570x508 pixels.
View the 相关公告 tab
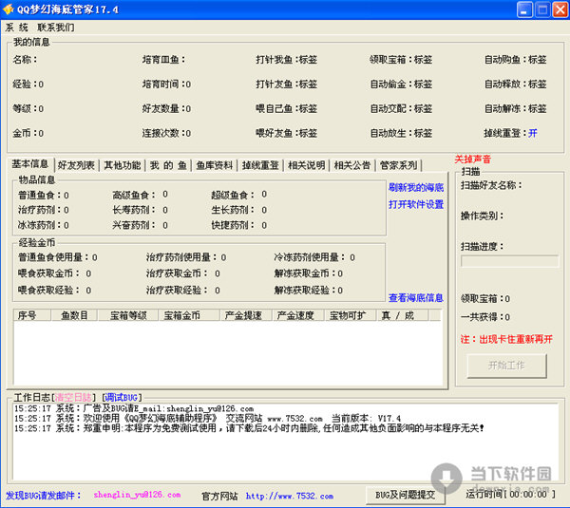point(352,165)
